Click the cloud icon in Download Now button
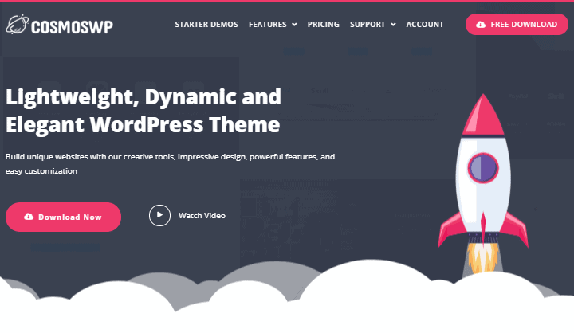The image size is (574, 333). click(x=29, y=217)
